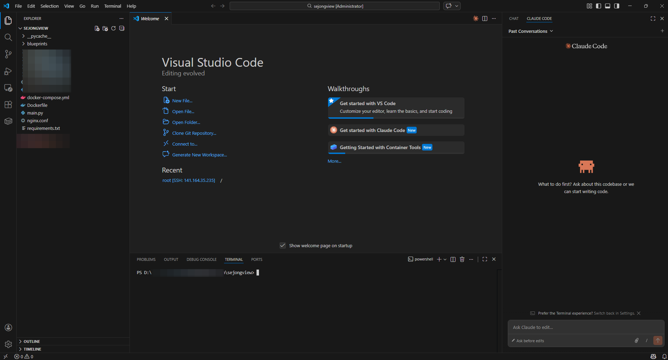Collapse all folders in Explorer

point(122,28)
